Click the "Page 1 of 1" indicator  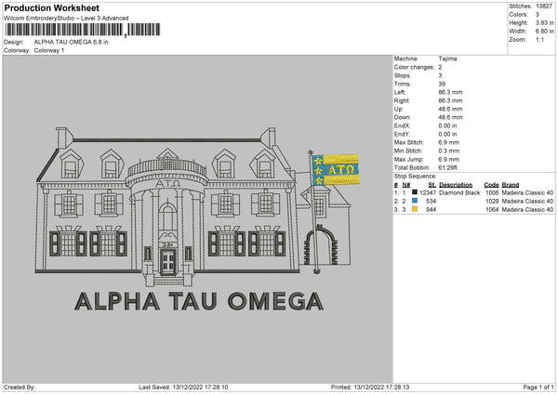pos(538,387)
